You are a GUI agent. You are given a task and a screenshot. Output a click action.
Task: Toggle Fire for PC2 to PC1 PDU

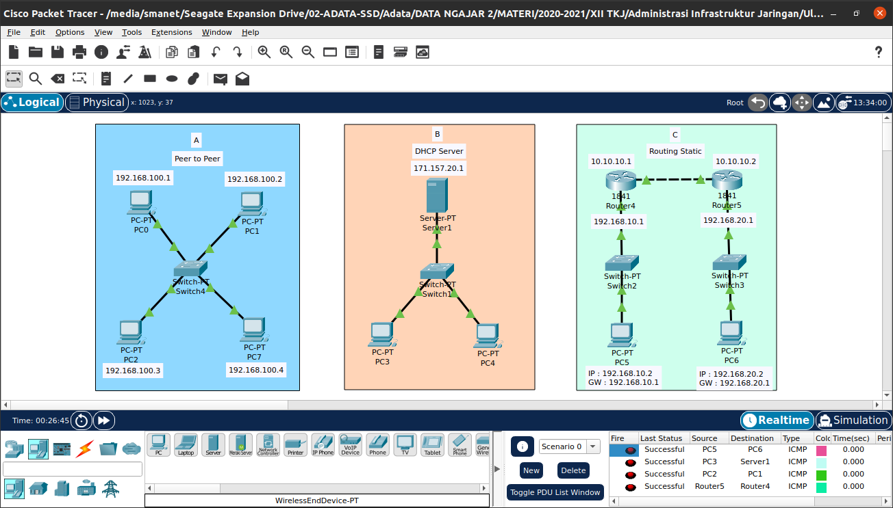(x=630, y=475)
